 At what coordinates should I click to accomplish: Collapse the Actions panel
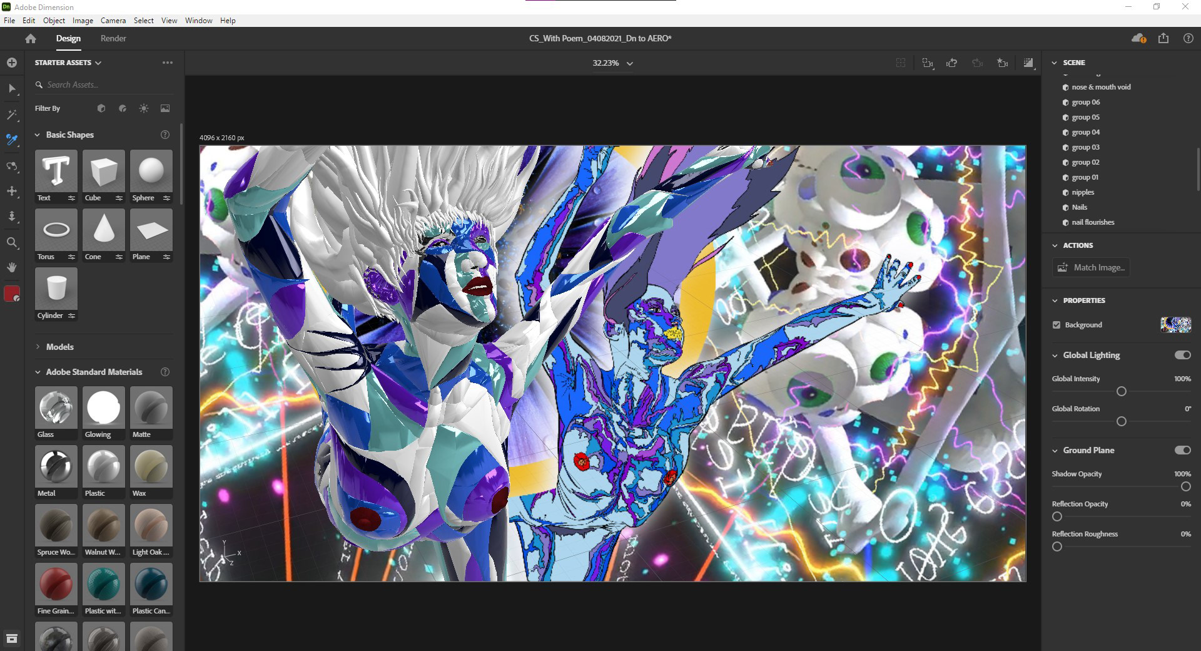1055,245
